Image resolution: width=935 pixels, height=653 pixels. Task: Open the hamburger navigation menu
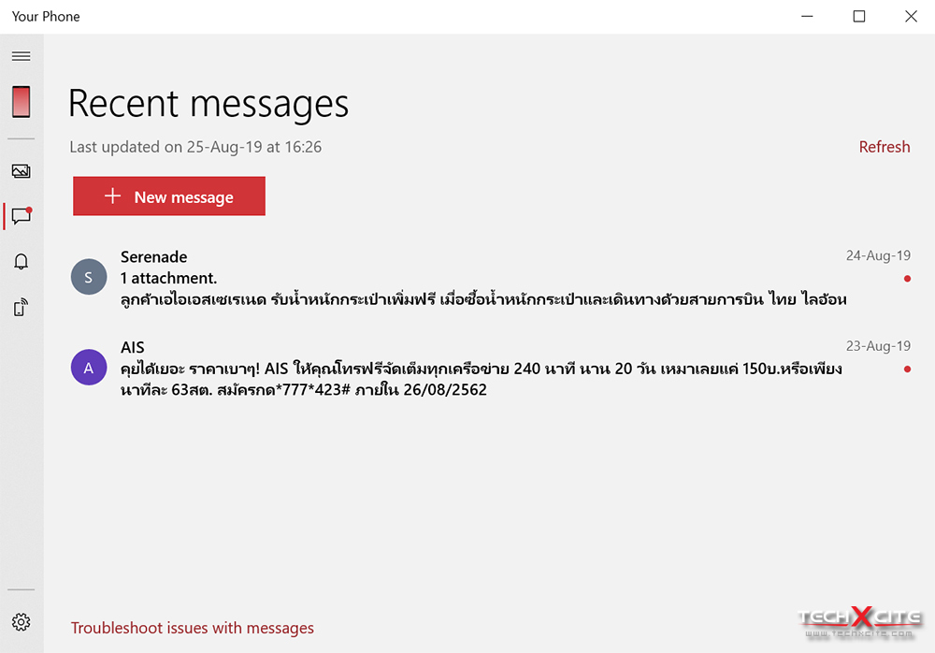click(x=21, y=56)
